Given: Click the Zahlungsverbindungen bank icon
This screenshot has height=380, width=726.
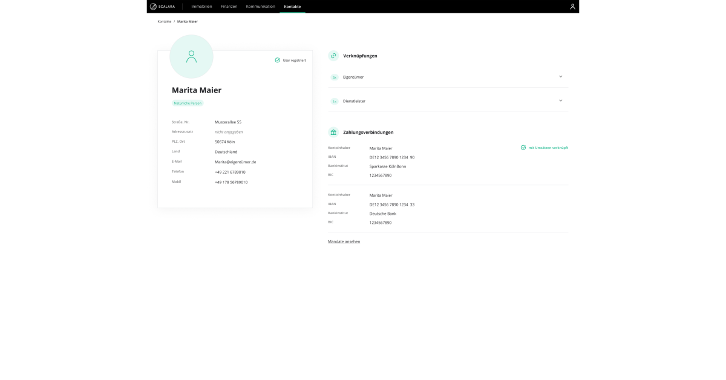Looking at the screenshot, I should [x=333, y=132].
